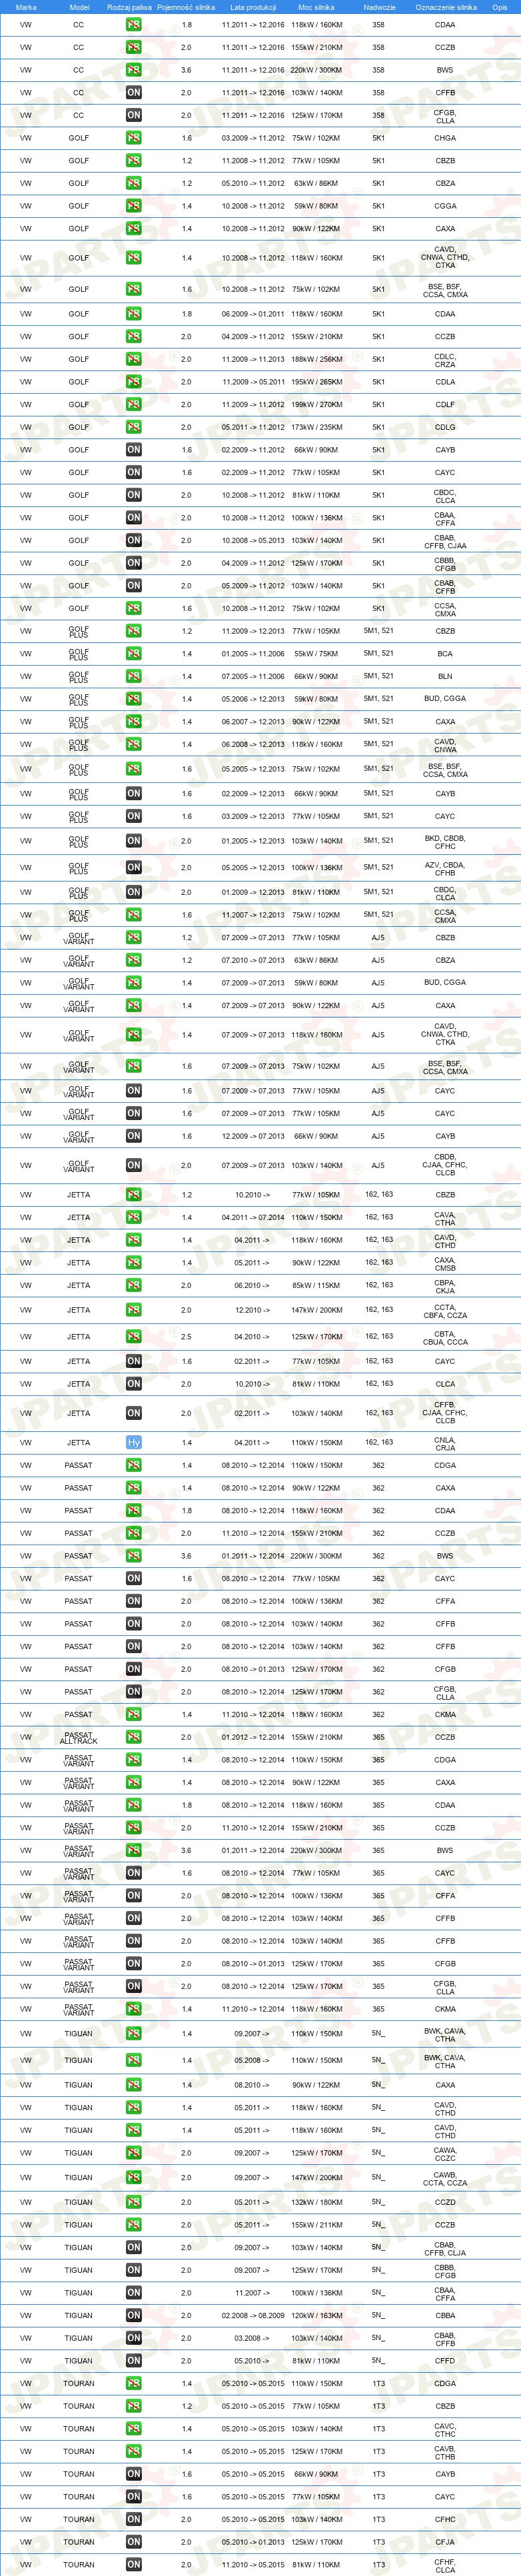The width and height of the screenshot is (521, 2576).
Task: Click the 2.5 engine capacity cell
Action: [186, 1336]
